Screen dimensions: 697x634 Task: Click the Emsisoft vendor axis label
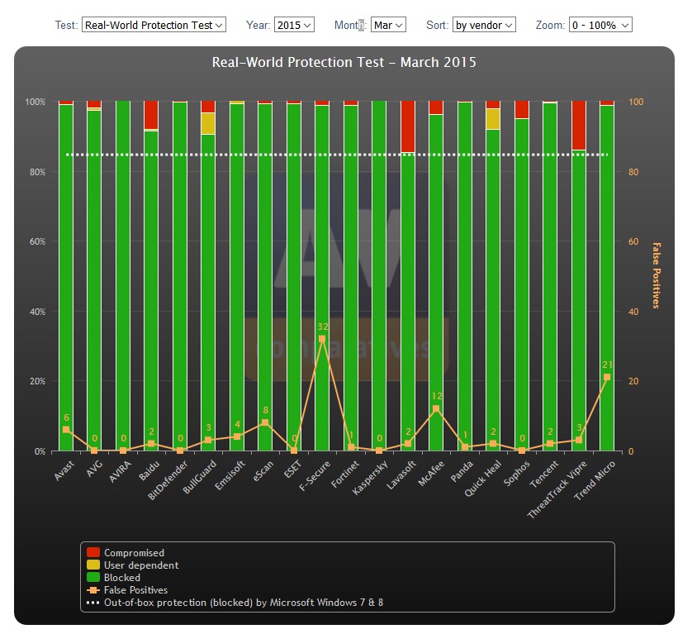pos(230,475)
